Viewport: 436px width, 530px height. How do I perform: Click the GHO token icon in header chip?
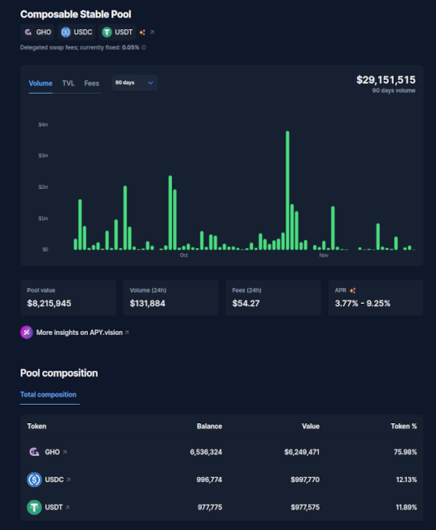[28, 32]
